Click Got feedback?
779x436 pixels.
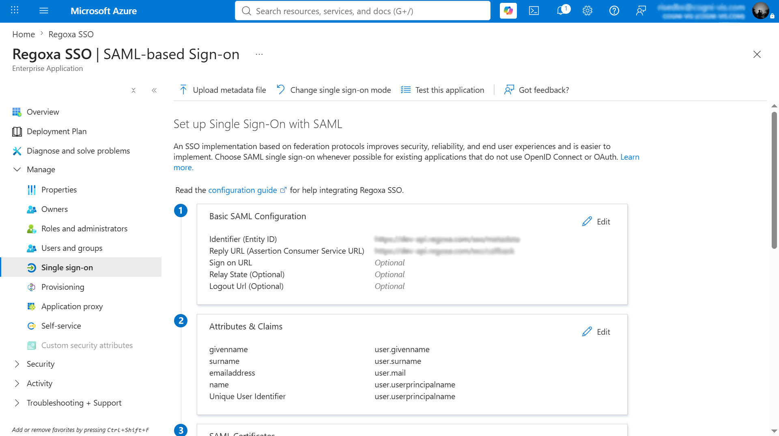click(536, 90)
